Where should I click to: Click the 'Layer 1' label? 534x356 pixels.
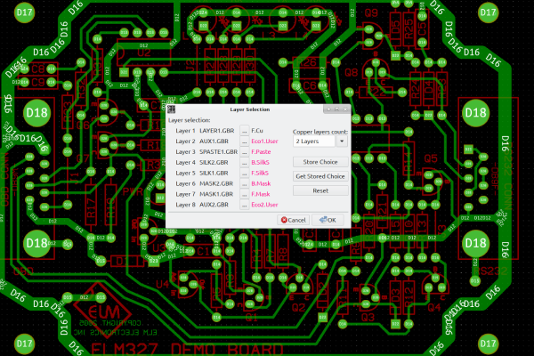(x=185, y=131)
